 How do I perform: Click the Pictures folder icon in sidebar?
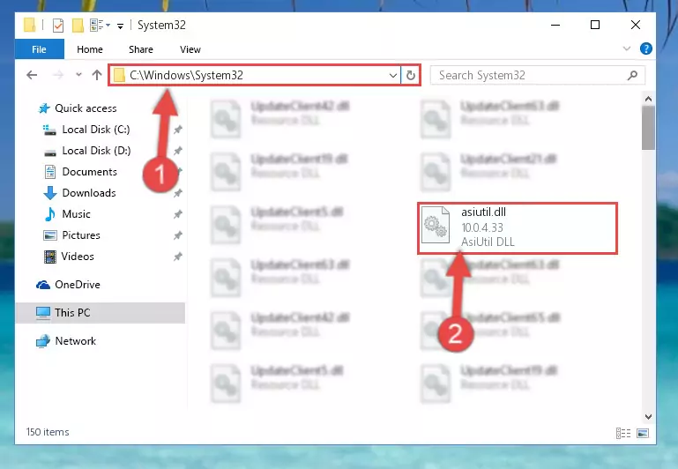(50, 235)
